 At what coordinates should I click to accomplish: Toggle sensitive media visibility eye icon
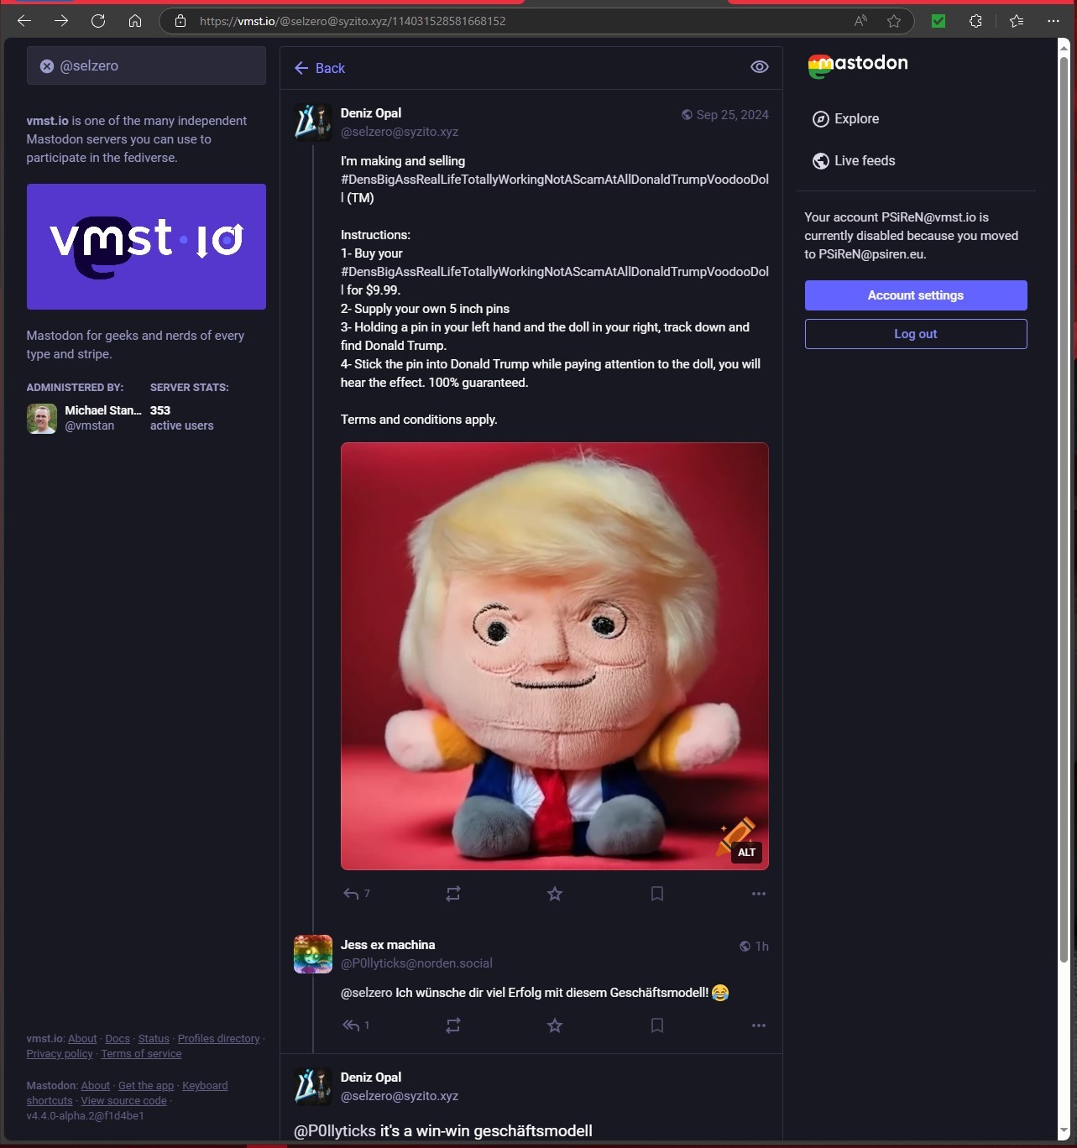(760, 67)
